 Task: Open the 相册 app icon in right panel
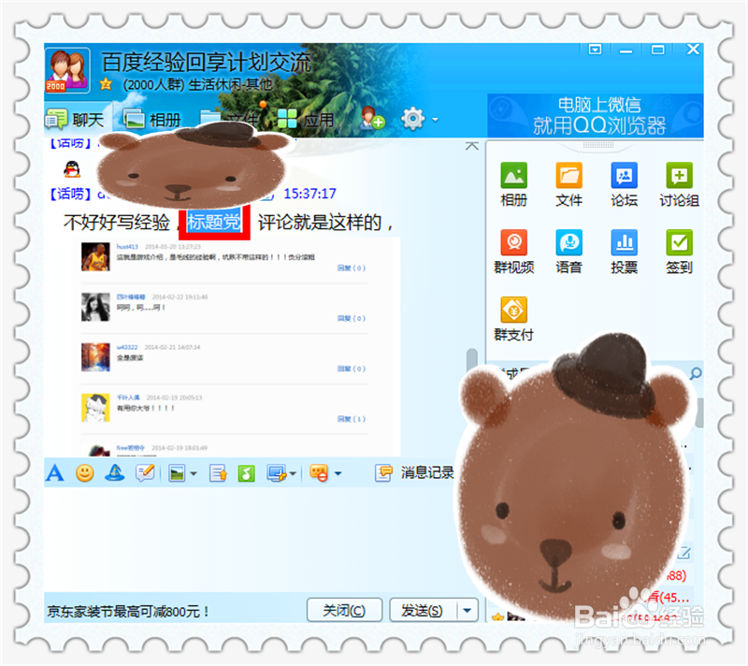point(513,184)
